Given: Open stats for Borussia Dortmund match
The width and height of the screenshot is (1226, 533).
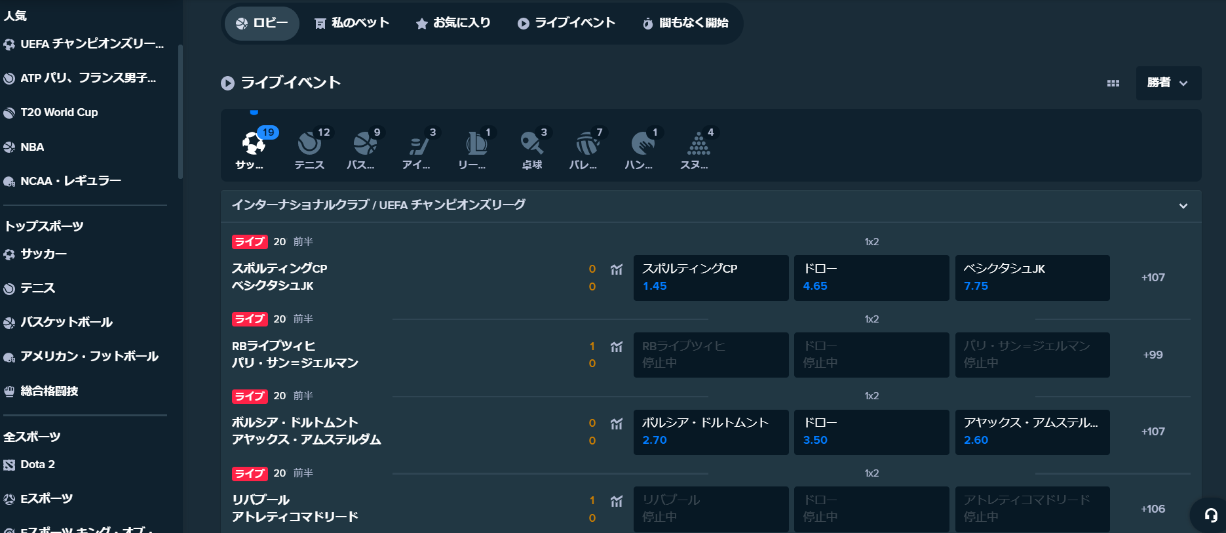Looking at the screenshot, I should (617, 424).
